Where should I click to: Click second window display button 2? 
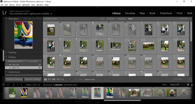pyautogui.click(x=8, y=85)
